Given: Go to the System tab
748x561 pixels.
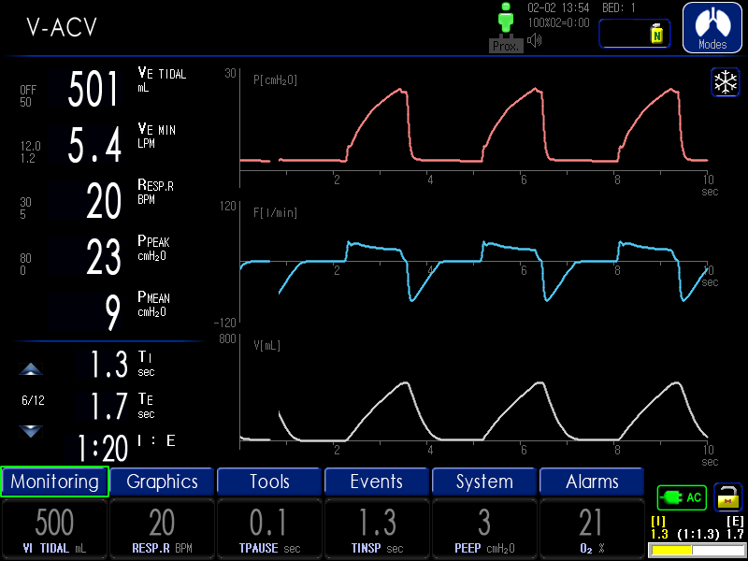Looking at the screenshot, I should tap(484, 482).
